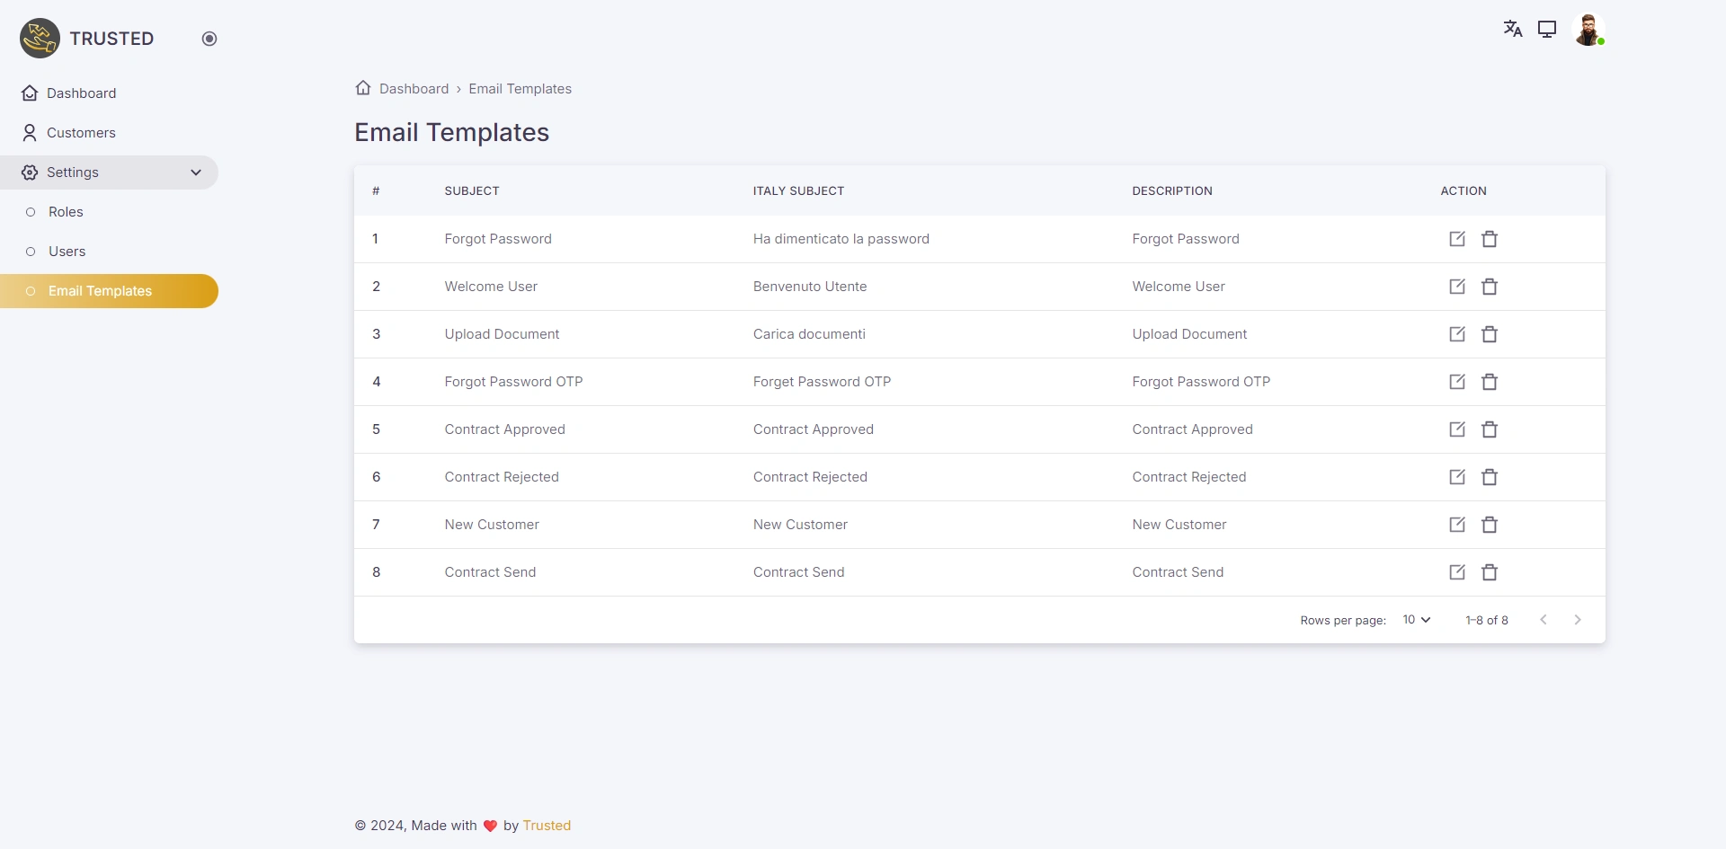
Task: Toggle the sidebar pin radio button
Action: (x=209, y=39)
